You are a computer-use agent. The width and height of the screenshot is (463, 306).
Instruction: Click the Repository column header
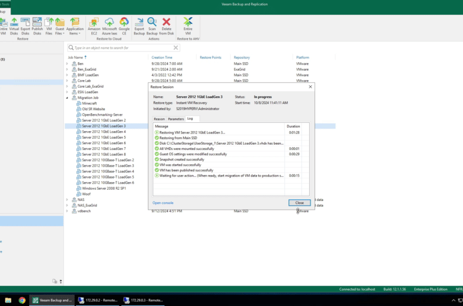click(x=242, y=58)
